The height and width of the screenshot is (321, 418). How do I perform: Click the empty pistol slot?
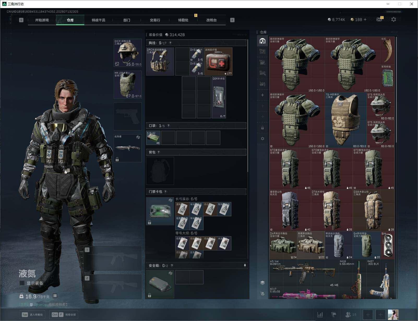(x=128, y=116)
